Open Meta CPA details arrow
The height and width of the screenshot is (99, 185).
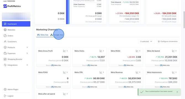[x=104, y=72]
